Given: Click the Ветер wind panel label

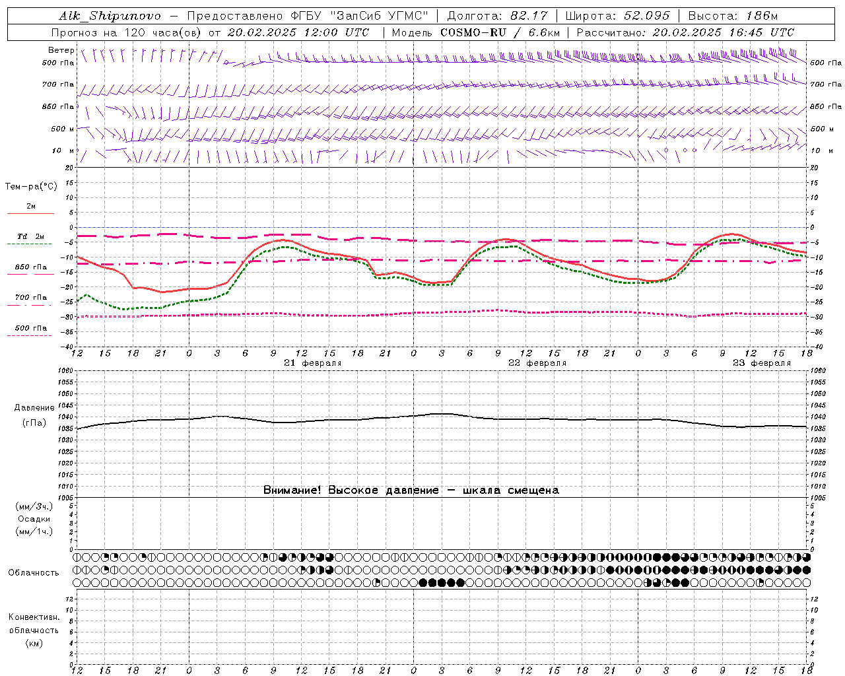Looking at the screenshot, I should (61, 50).
